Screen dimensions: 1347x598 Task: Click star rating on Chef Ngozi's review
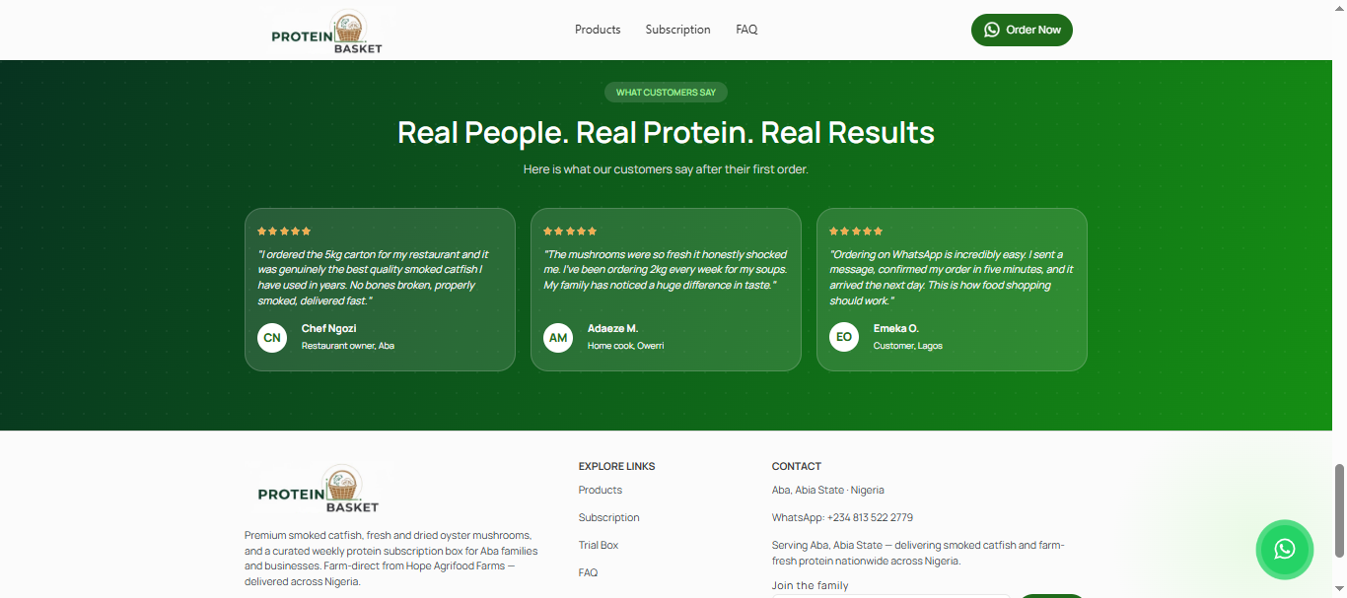(284, 231)
